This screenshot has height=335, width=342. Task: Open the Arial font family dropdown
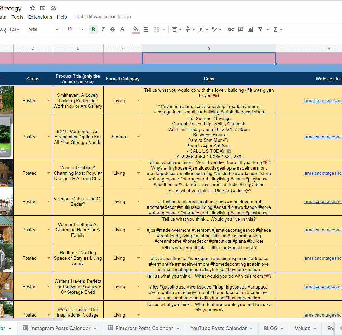pos(43,29)
